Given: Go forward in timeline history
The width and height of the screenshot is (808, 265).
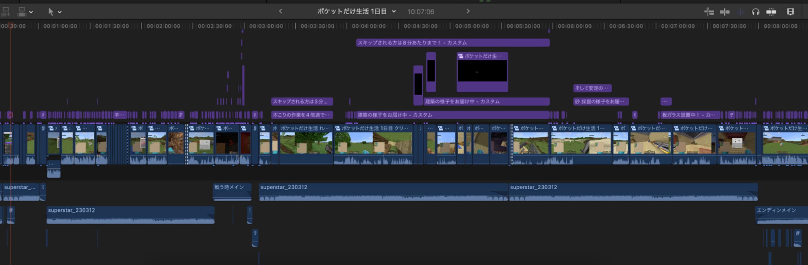Looking at the screenshot, I should click(468, 11).
